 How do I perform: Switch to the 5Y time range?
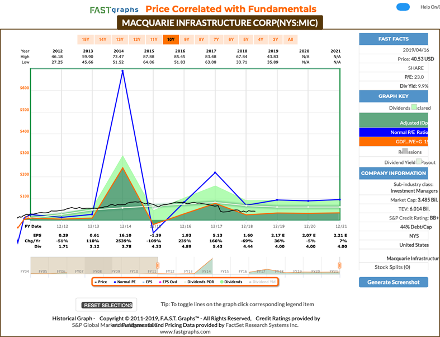click(246, 40)
